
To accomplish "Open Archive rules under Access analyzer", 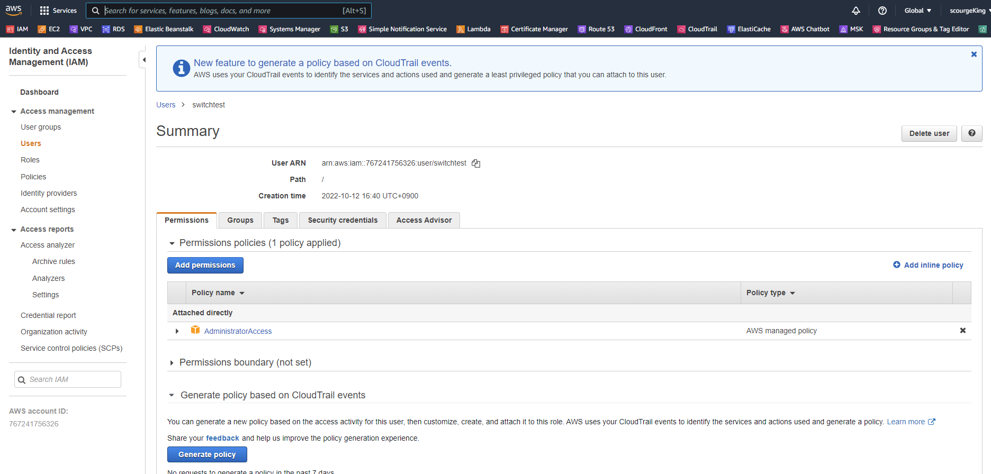I will 53,261.
